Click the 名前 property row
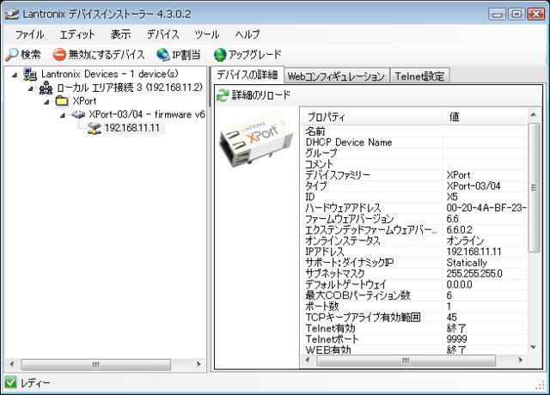Viewport: 550px width, 395px height. 414,131
